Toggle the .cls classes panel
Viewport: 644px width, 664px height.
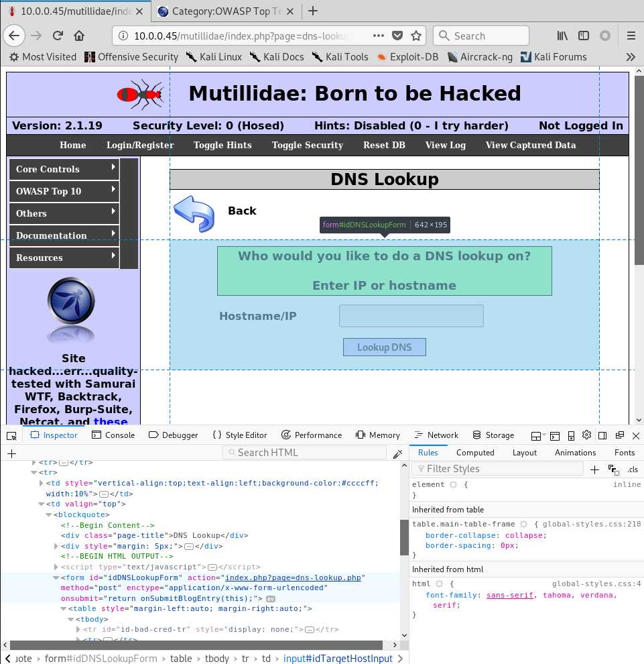click(633, 469)
